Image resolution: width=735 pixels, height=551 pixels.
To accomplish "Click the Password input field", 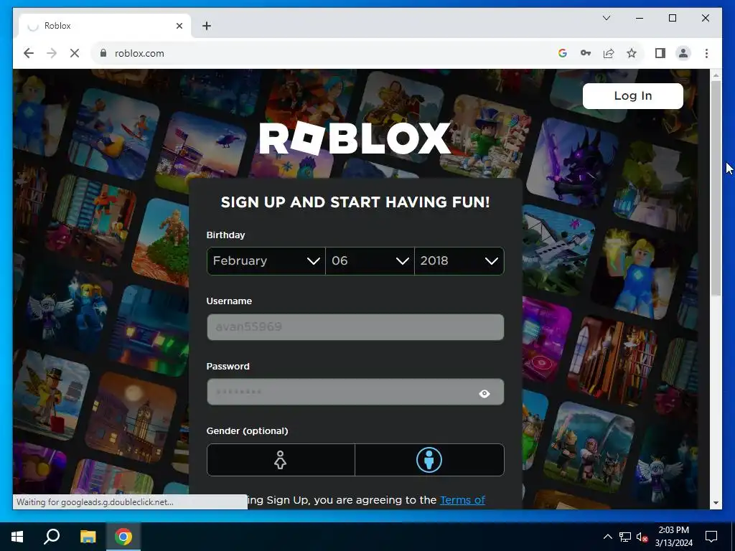I will (x=355, y=392).
